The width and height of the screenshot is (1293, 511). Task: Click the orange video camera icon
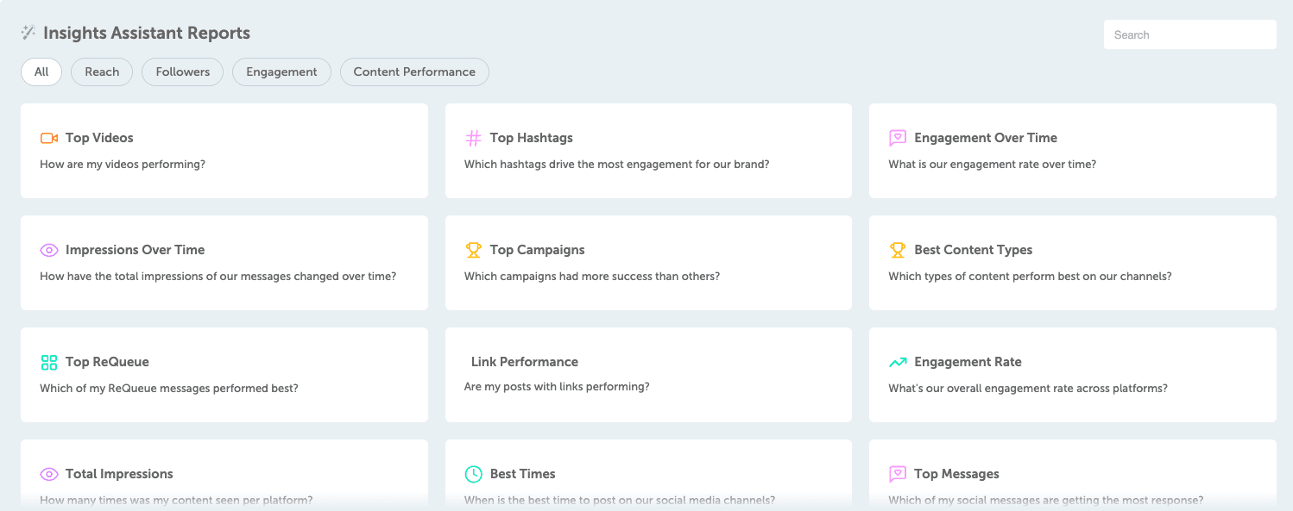coord(49,138)
